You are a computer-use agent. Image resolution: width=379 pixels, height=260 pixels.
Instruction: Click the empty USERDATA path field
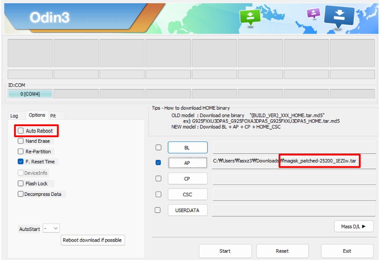click(294, 210)
